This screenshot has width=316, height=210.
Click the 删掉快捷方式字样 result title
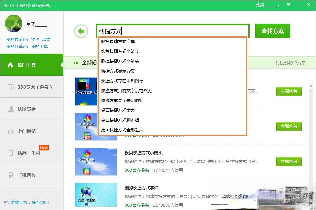[x=141, y=188]
